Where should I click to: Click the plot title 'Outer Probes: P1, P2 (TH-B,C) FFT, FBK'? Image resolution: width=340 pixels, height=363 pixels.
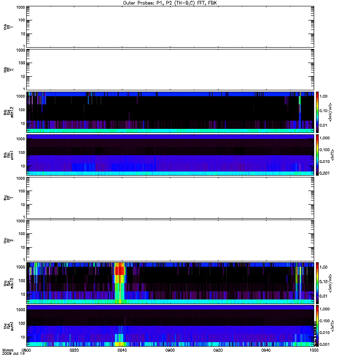(170, 3)
